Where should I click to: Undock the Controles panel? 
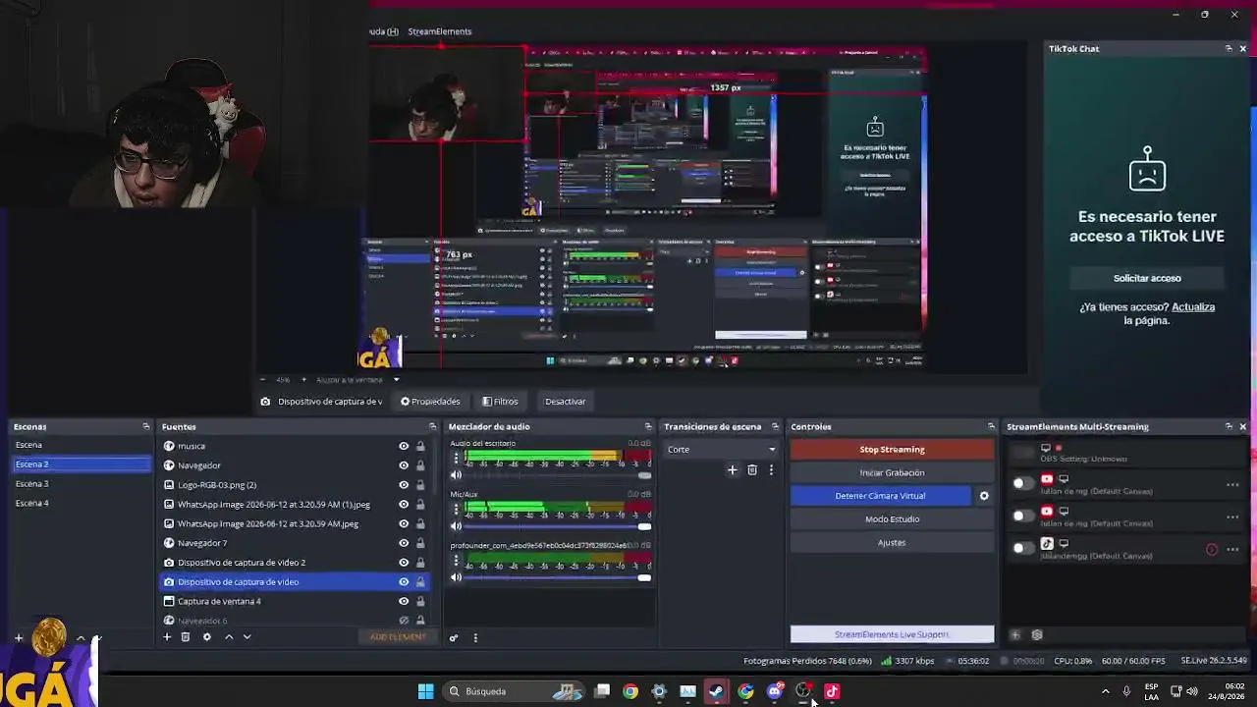click(991, 426)
